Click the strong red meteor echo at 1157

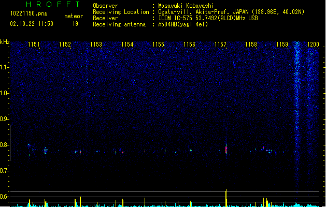(x=226, y=149)
